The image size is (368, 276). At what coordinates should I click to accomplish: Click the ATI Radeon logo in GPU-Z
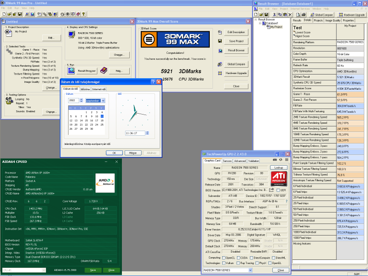point(279,179)
